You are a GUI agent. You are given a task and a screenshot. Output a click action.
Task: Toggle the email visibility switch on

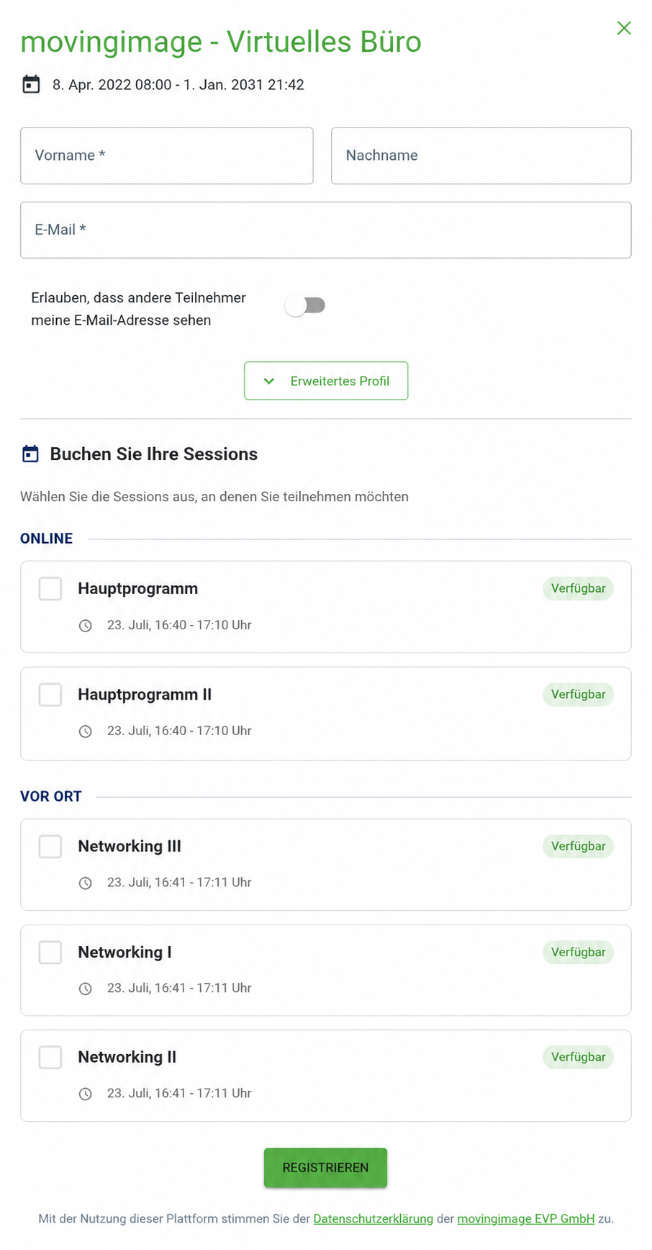click(x=306, y=305)
